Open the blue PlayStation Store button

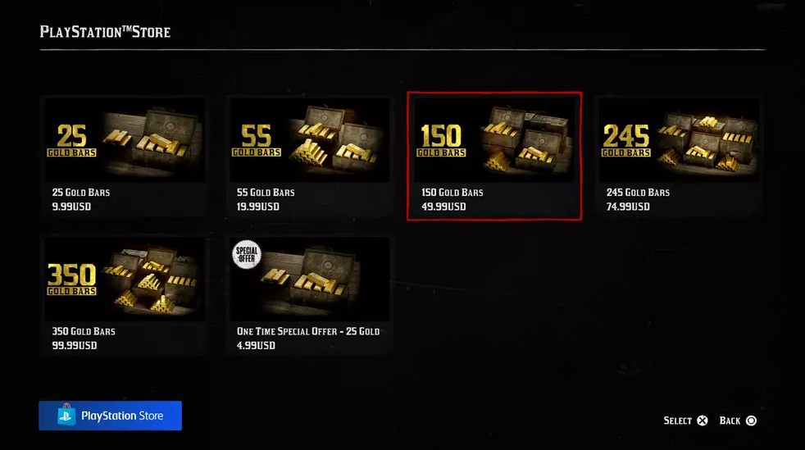[111, 416]
